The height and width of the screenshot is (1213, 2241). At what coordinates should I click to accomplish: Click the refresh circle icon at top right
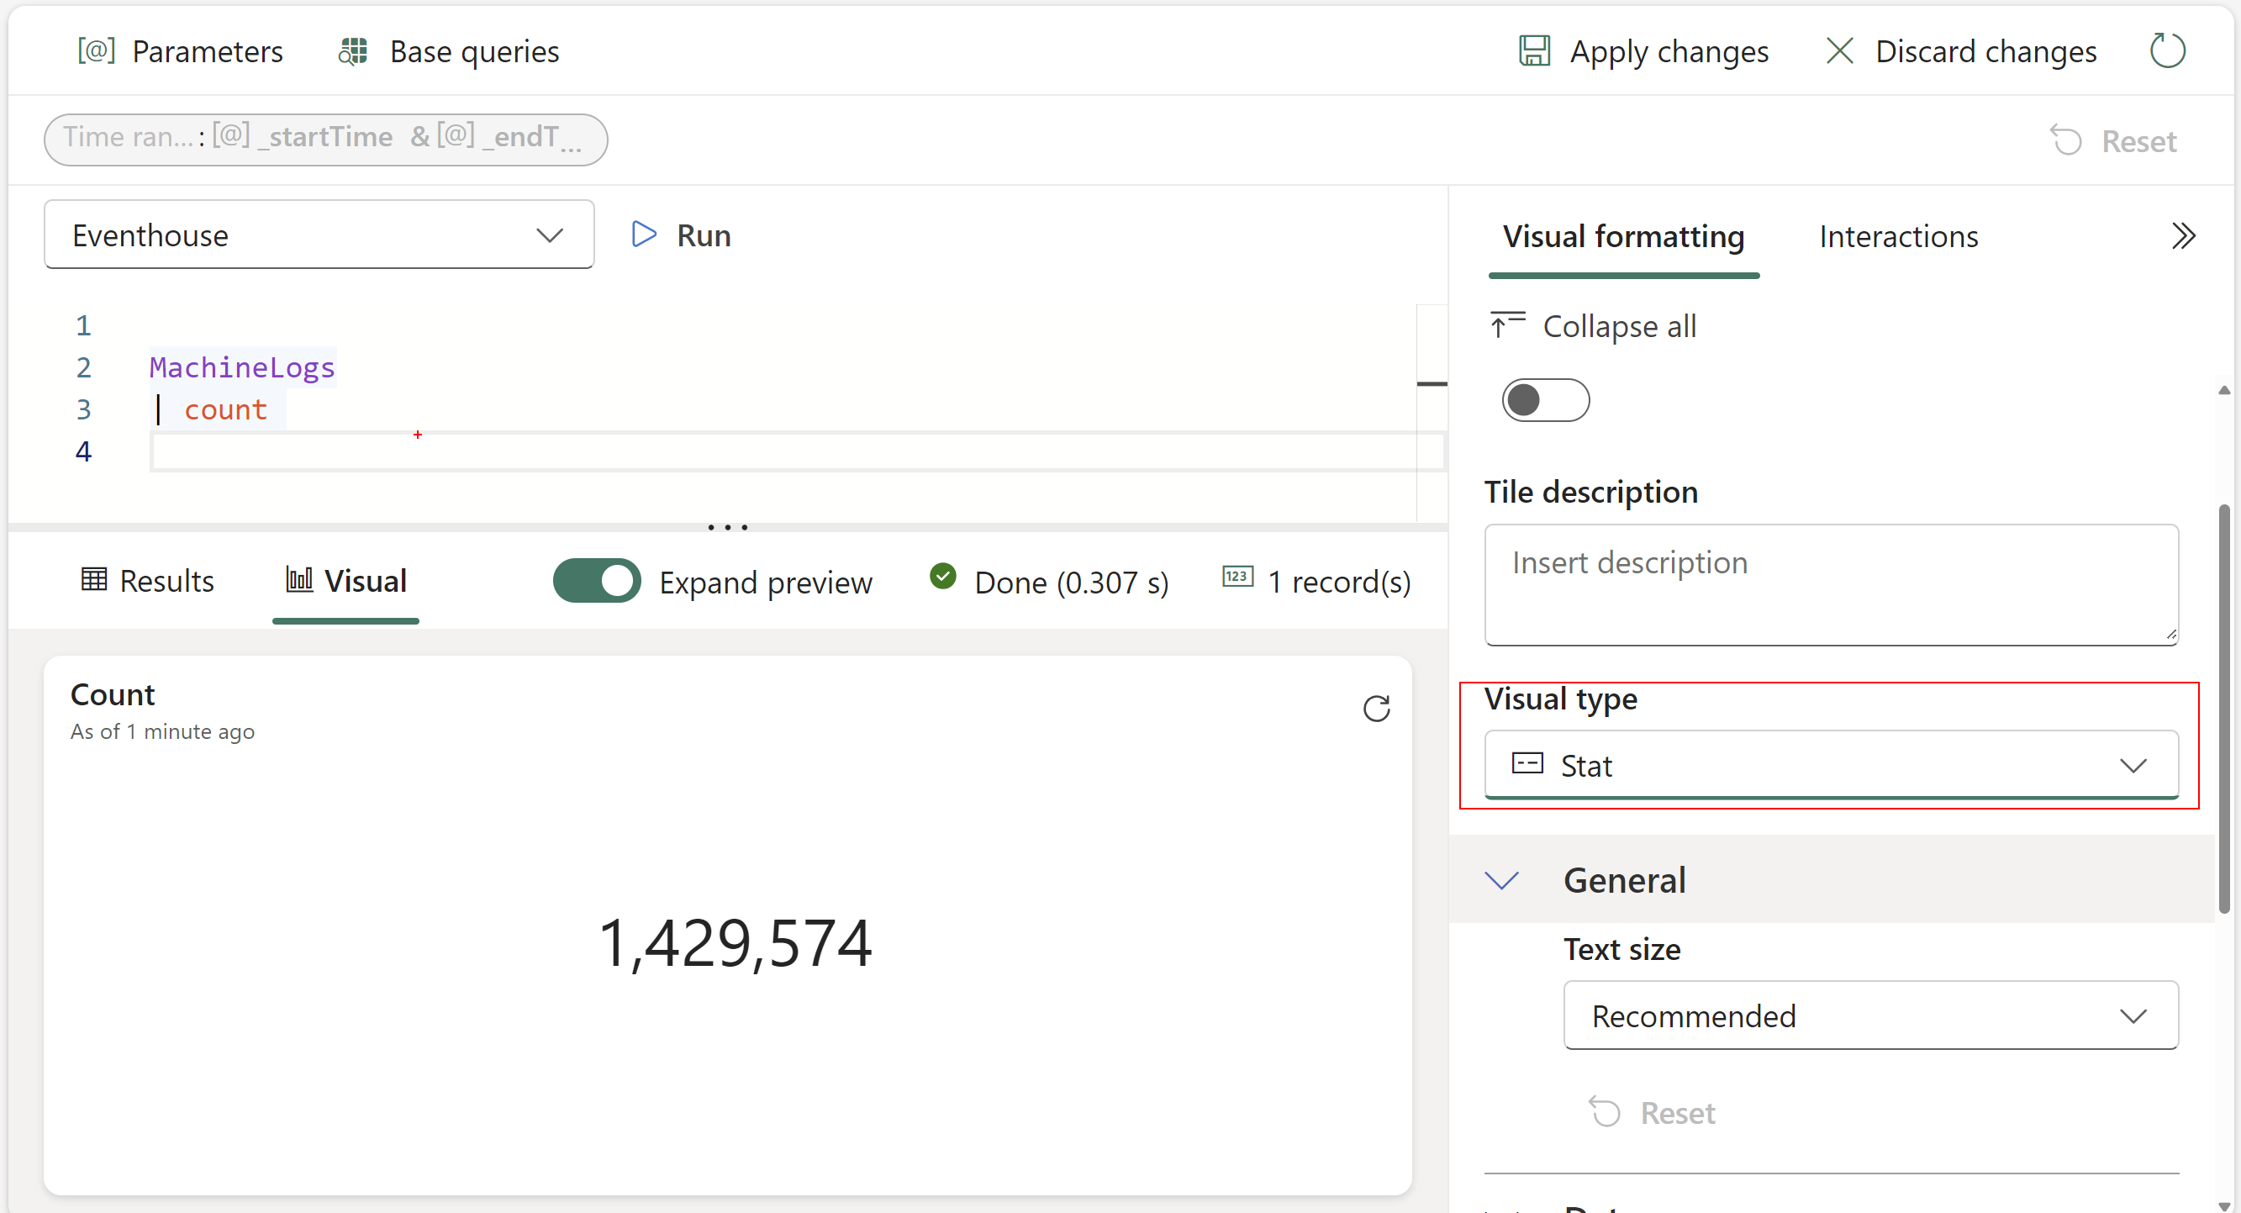tap(2166, 50)
